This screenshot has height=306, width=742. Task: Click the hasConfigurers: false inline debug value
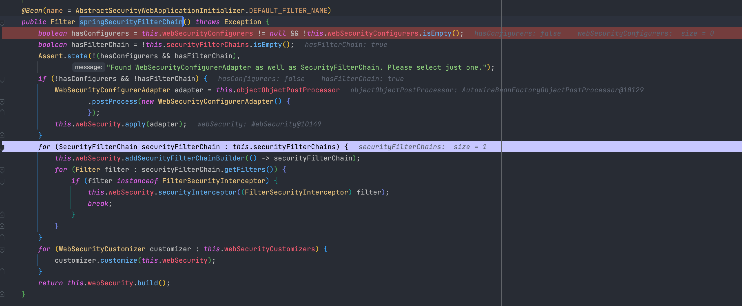pyautogui.click(x=517, y=33)
